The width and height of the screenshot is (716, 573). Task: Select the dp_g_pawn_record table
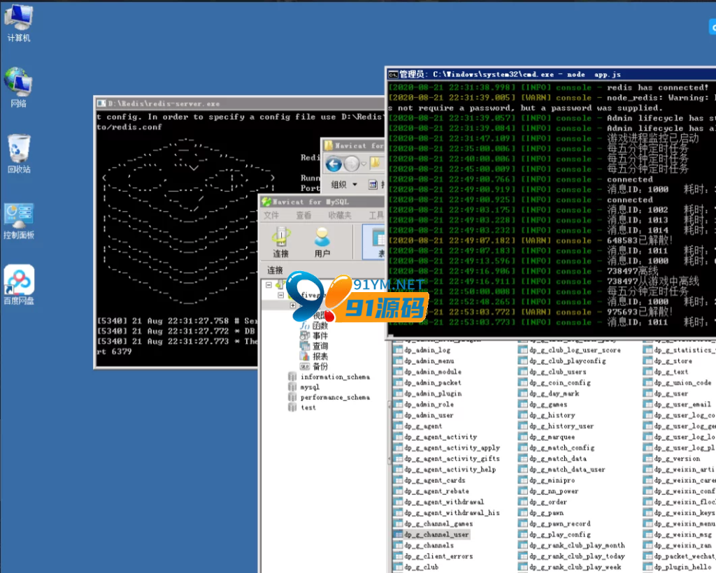559,523
